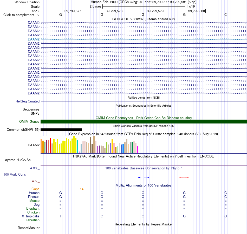
Task: Open 'Publications: Sequences in Scientific Articles' title
Action: pos(144,106)
